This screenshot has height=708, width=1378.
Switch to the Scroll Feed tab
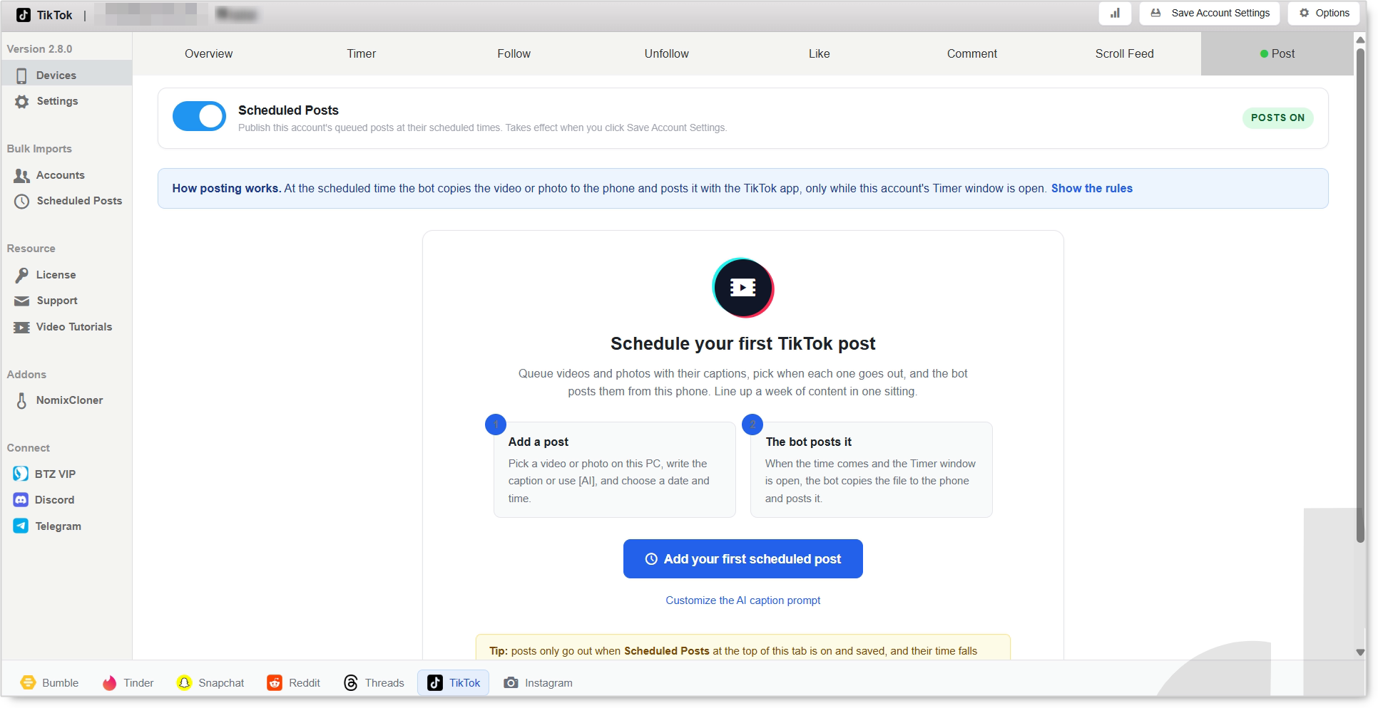coord(1125,53)
